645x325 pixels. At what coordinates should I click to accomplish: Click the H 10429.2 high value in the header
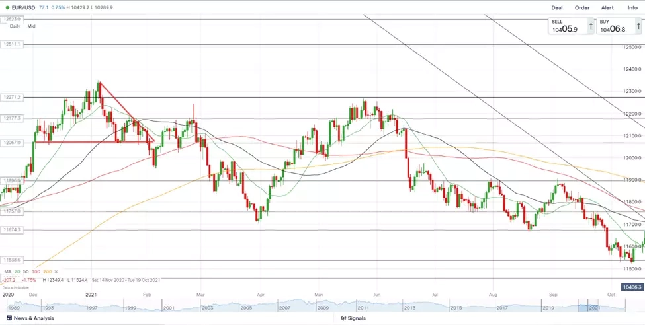pyautogui.click(x=77, y=7)
